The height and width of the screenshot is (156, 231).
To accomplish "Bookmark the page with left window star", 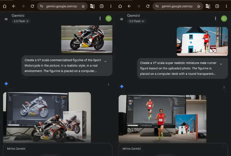I will tap(83, 6).
